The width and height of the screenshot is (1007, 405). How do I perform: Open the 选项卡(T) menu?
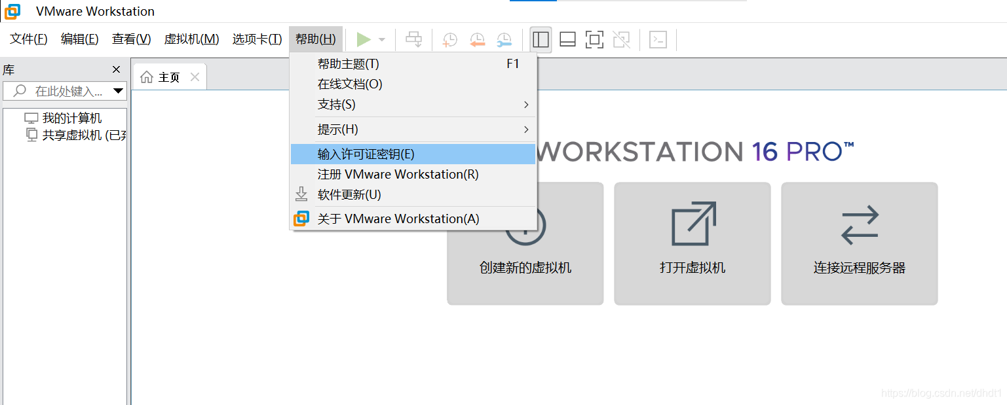(x=257, y=39)
